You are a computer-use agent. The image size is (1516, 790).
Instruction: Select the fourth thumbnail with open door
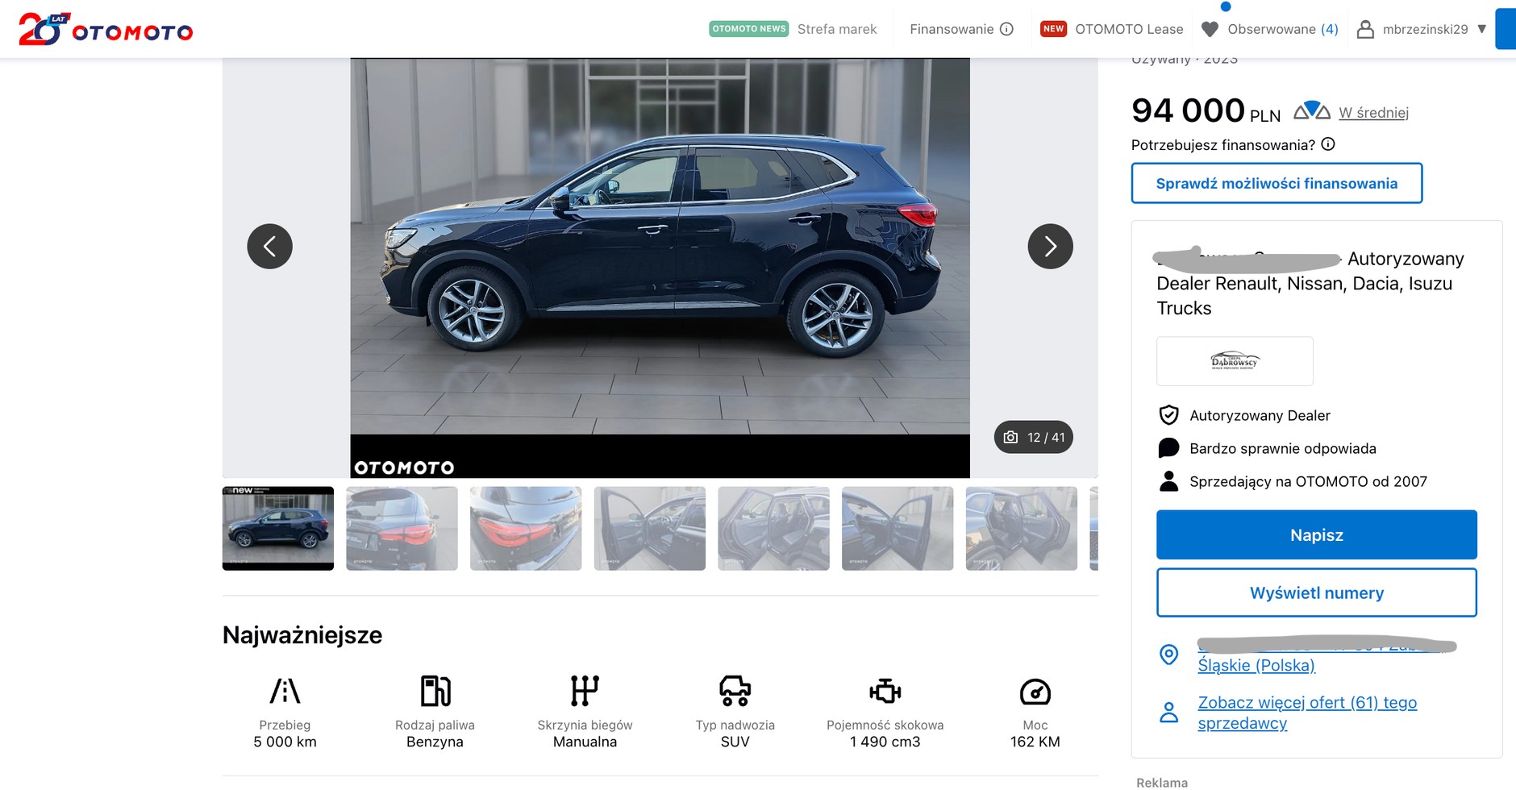coord(650,528)
